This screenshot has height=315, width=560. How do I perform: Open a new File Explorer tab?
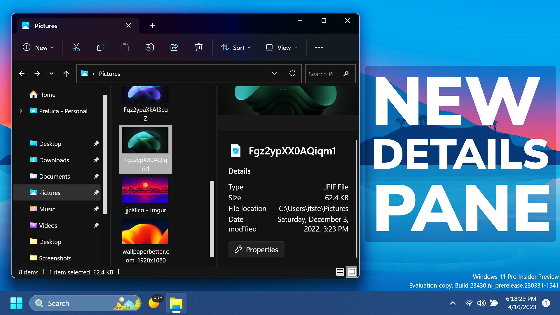[x=152, y=26]
